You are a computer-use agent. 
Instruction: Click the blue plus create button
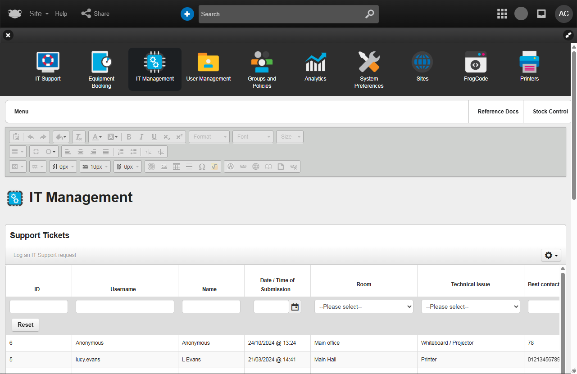(x=187, y=14)
